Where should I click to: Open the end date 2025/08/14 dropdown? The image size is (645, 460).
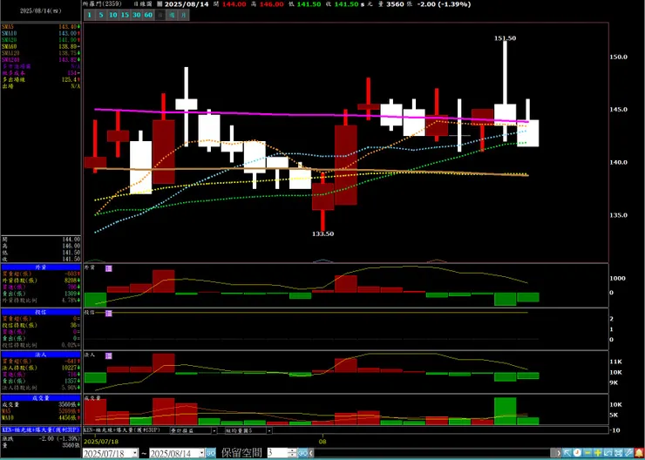pos(202,453)
